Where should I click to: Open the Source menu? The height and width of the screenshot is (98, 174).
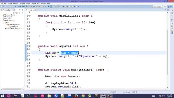click(10, 4)
